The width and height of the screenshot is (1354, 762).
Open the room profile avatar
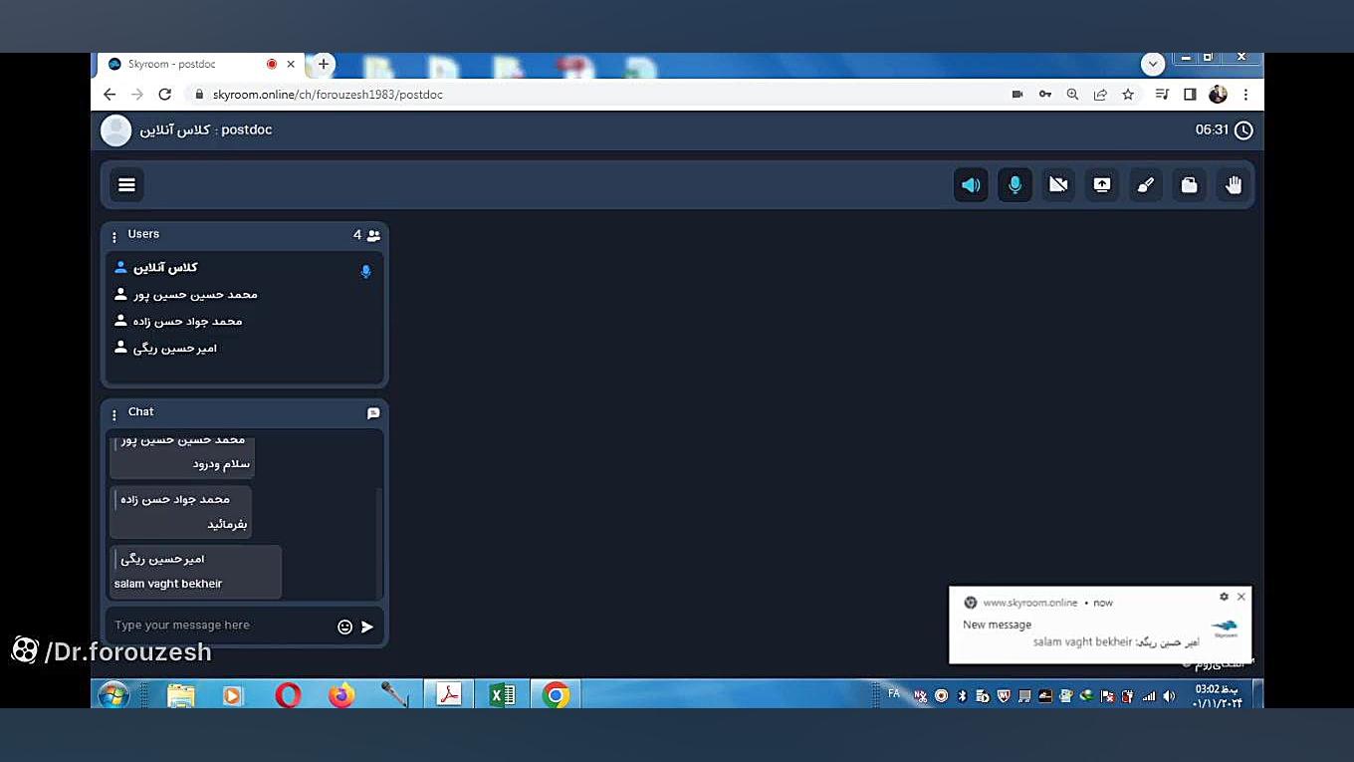115,130
